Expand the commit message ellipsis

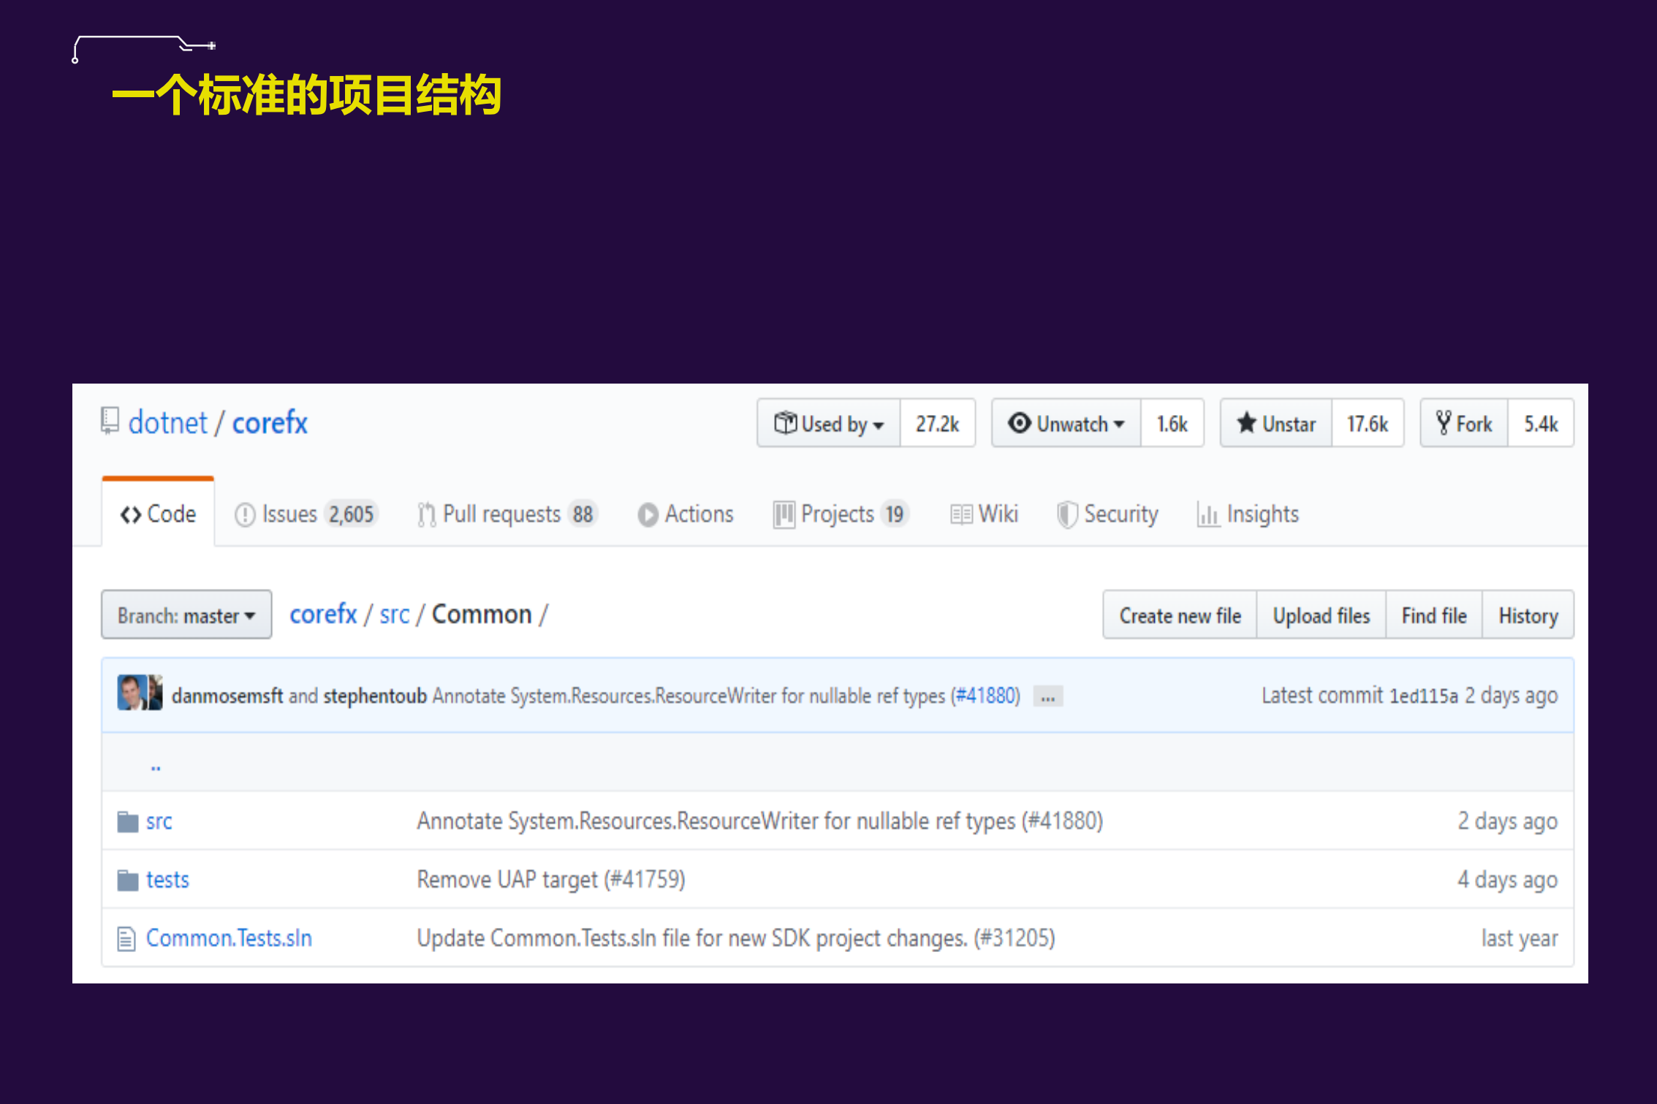tap(1047, 696)
